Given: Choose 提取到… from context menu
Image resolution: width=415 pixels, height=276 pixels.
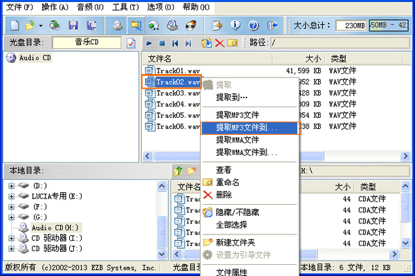Looking at the screenshot, I should tap(250, 98).
